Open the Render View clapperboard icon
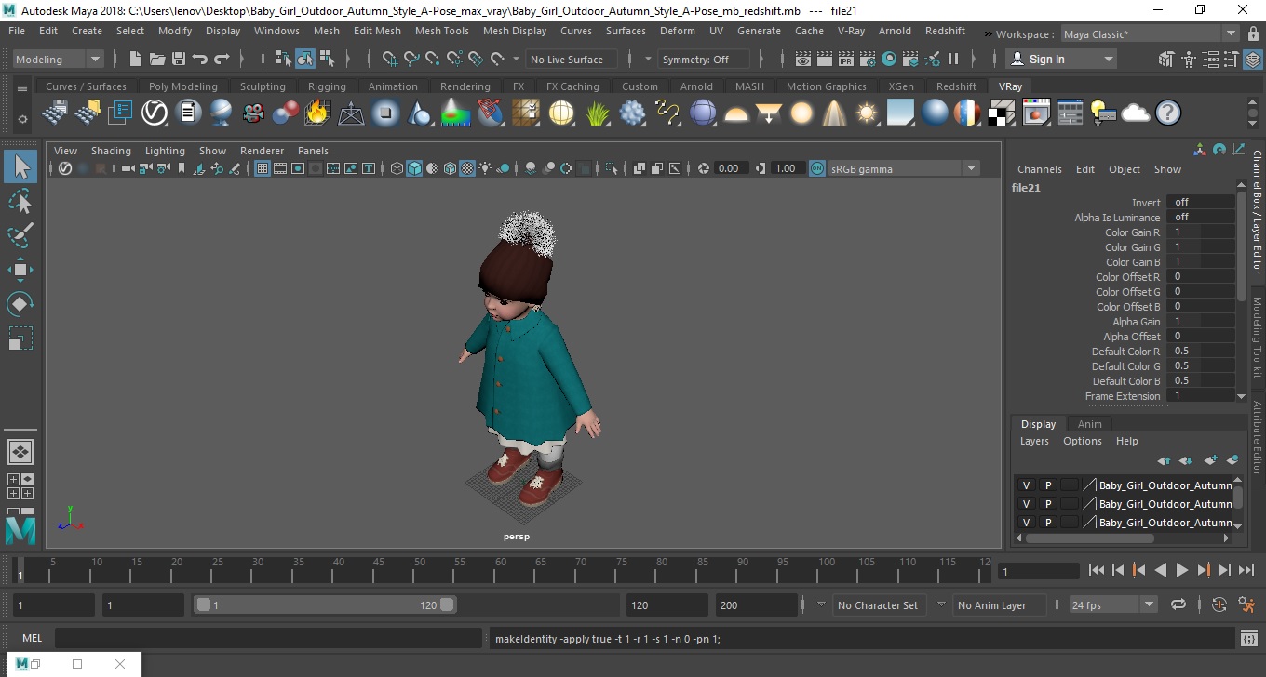The width and height of the screenshot is (1266, 677). pyautogui.click(x=803, y=59)
